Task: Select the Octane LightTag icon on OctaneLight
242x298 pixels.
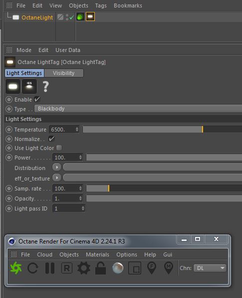Action: (x=90, y=16)
